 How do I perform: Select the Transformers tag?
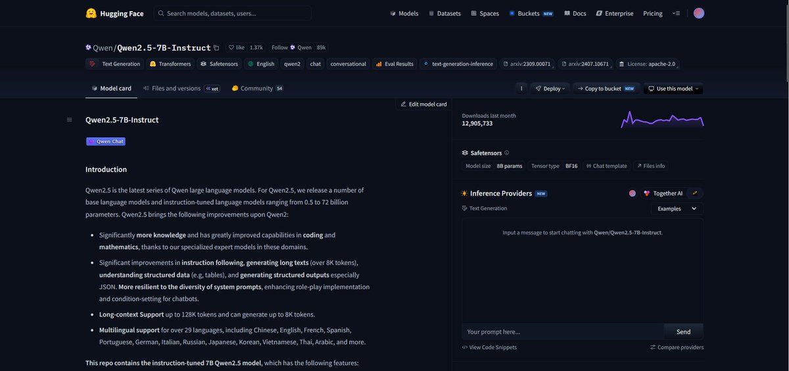pos(170,64)
